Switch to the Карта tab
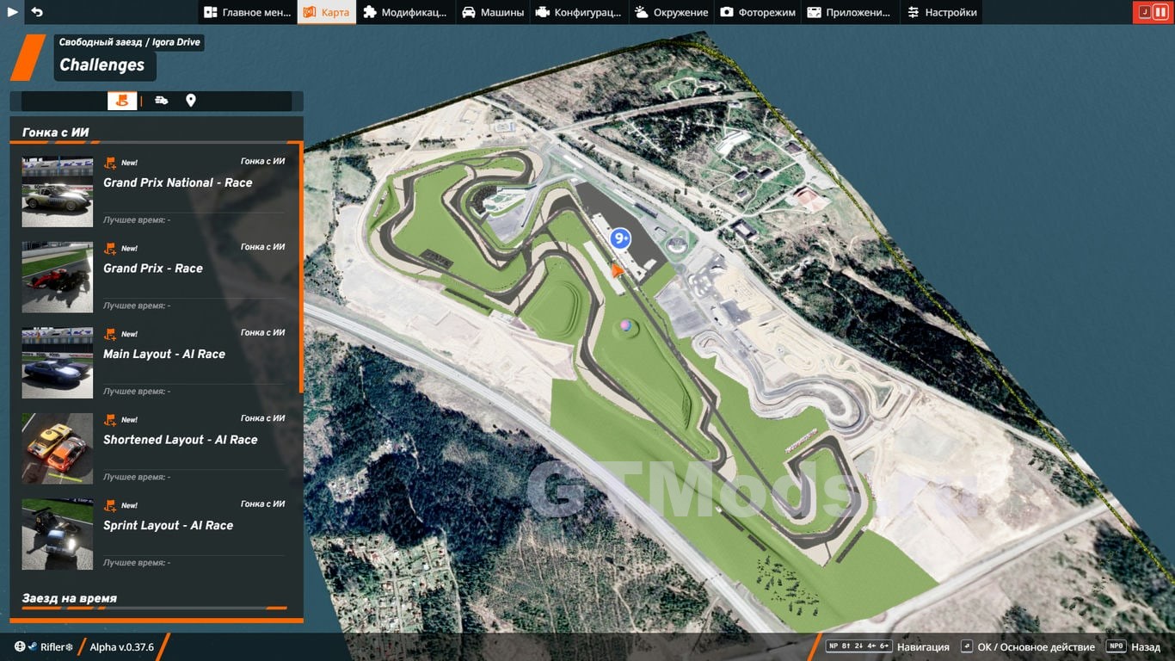This screenshot has width=1175, height=661. pyautogui.click(x=326, y=12)
